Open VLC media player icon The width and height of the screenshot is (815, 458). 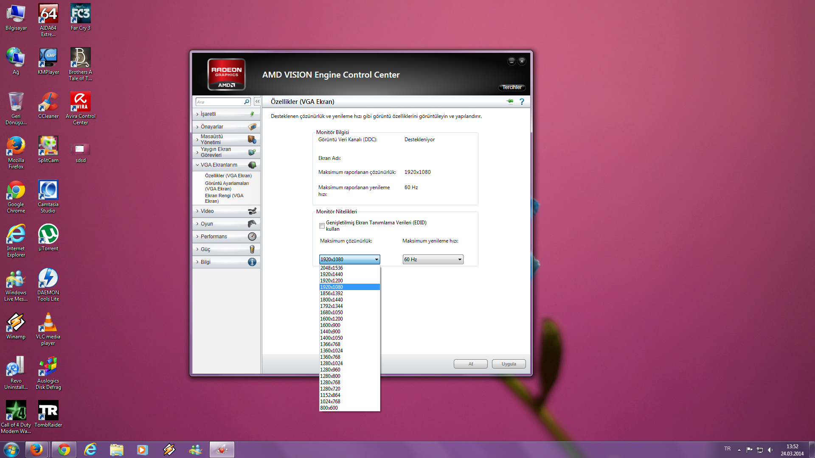[x=48, y=329]
